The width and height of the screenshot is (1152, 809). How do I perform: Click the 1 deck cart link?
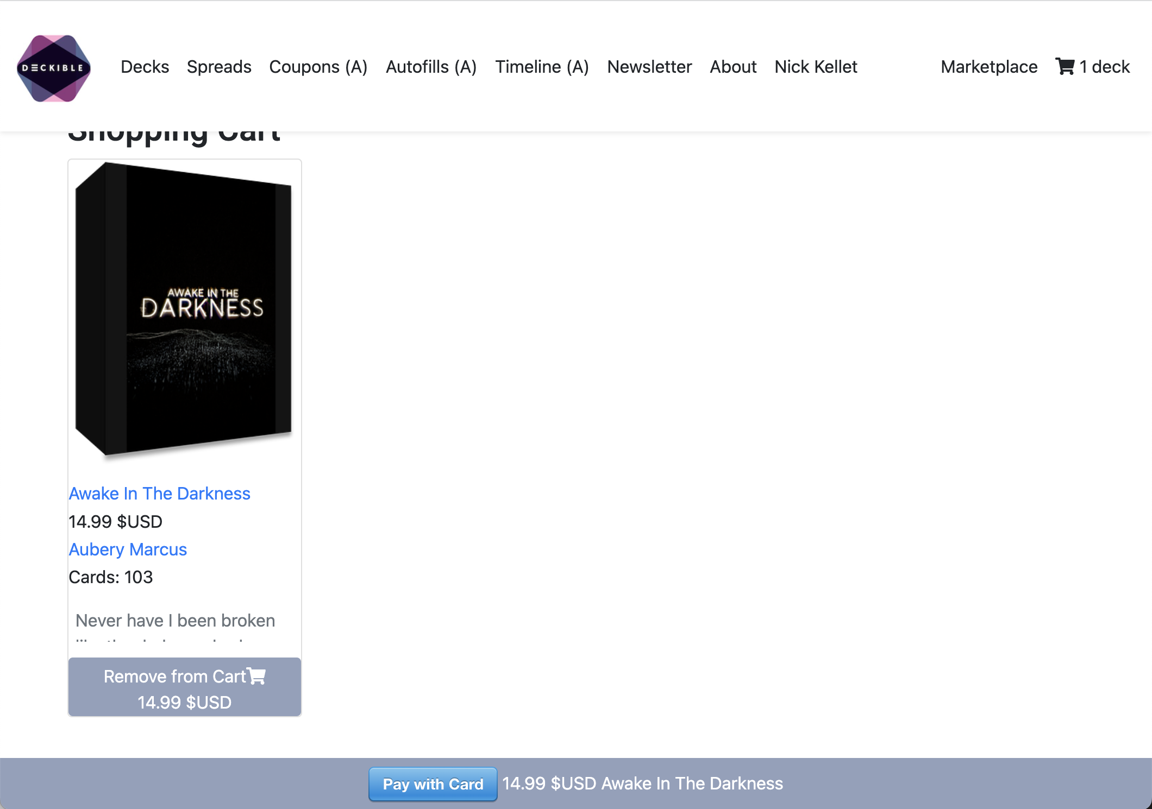point(1104,67)
